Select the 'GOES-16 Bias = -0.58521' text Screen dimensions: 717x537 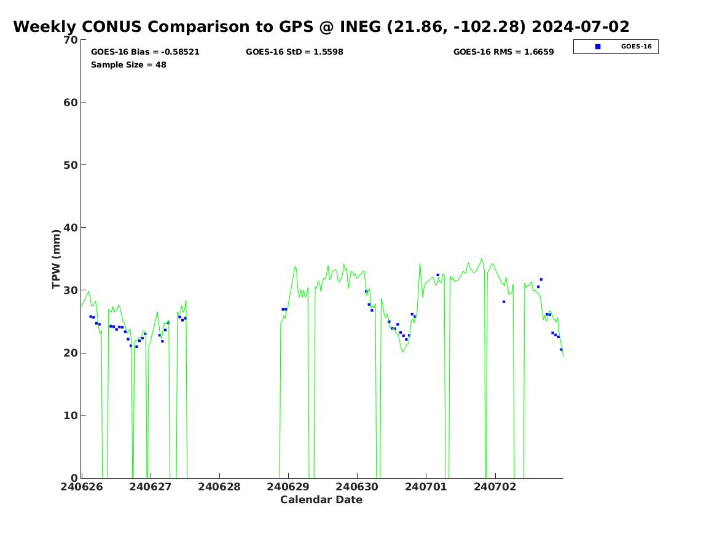tap(145, 52)
